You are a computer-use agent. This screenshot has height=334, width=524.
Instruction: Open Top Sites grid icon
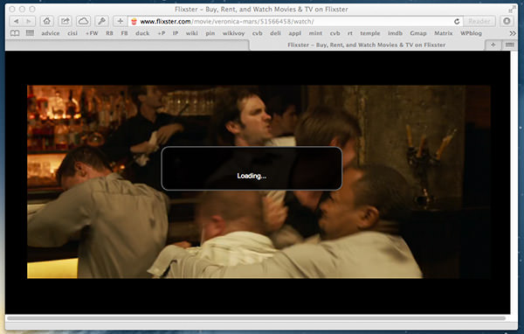(x=30, y=33)
